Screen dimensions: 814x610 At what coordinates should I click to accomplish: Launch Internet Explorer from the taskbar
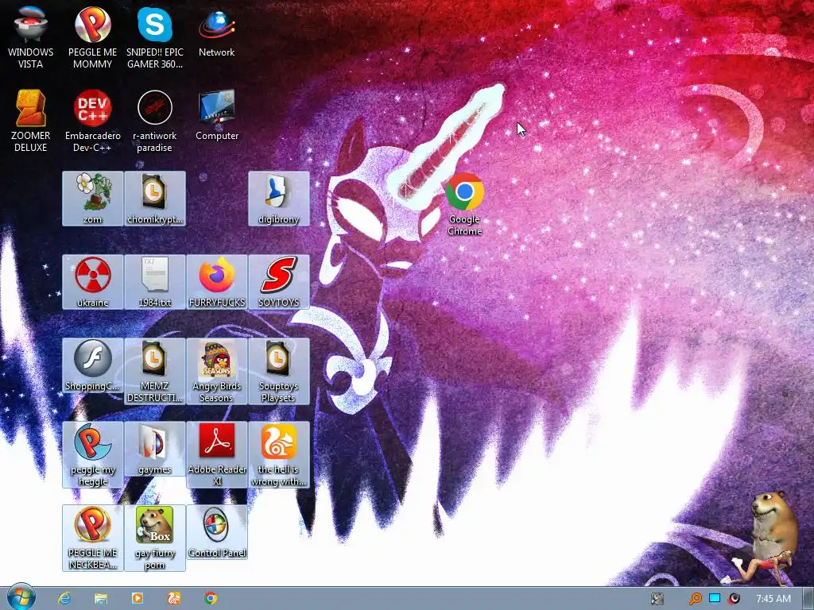(x=64, y=598)
